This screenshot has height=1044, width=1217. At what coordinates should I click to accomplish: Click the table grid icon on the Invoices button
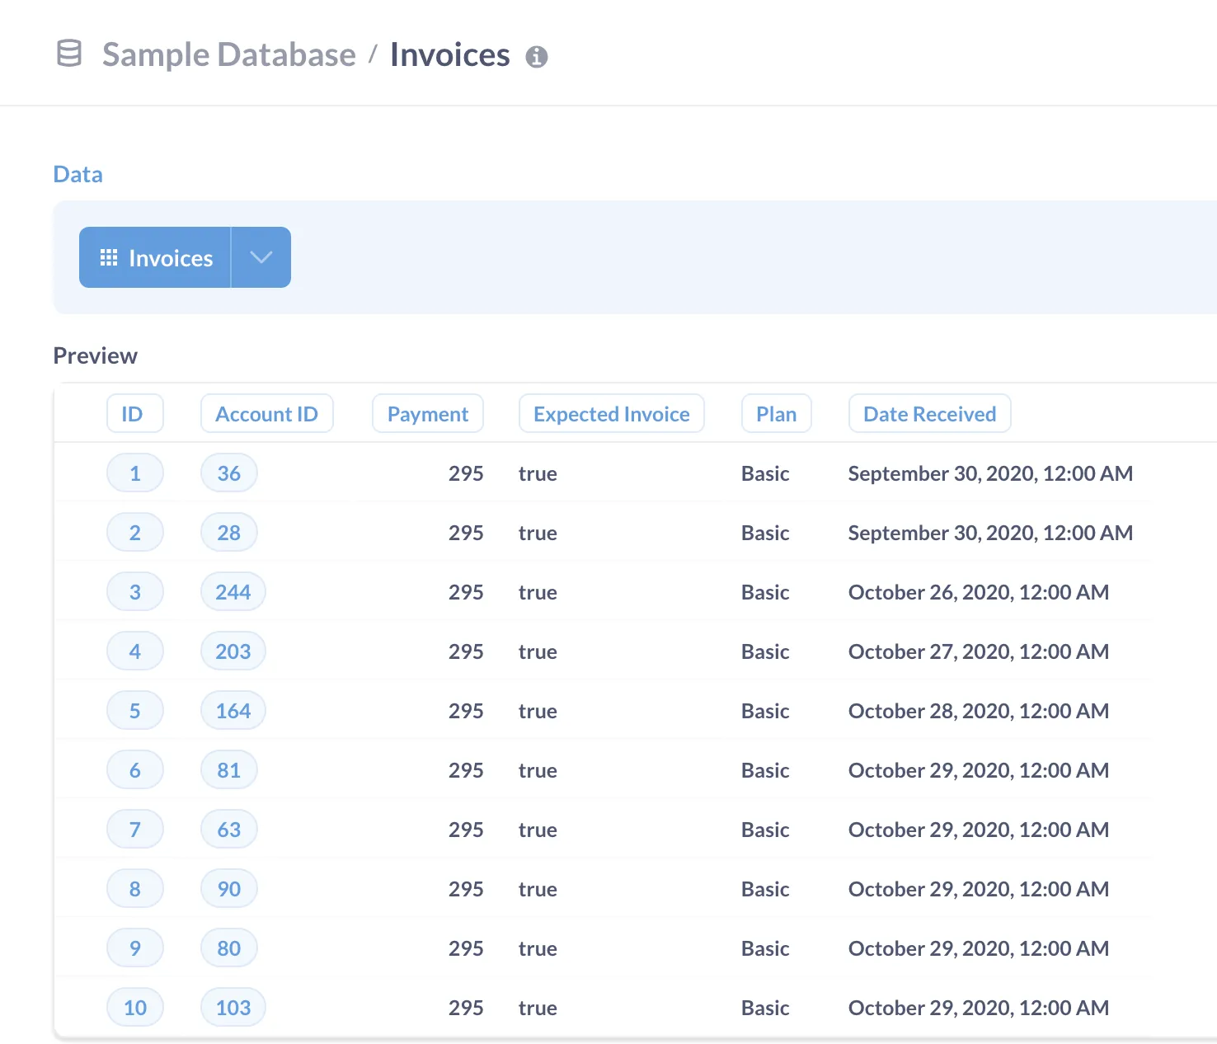click(x=108, y=257)
